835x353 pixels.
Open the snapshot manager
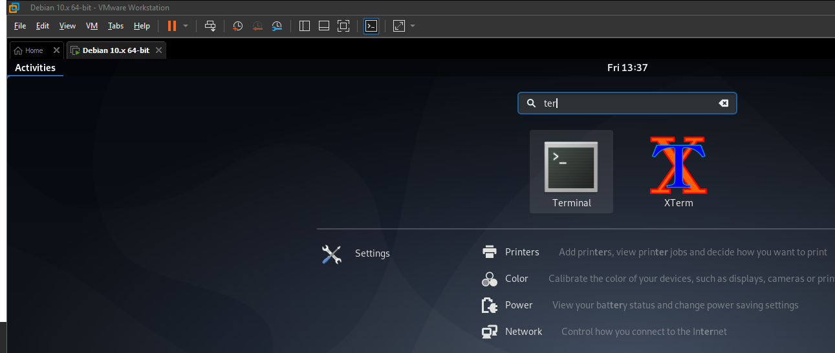(x=277, y=26)
